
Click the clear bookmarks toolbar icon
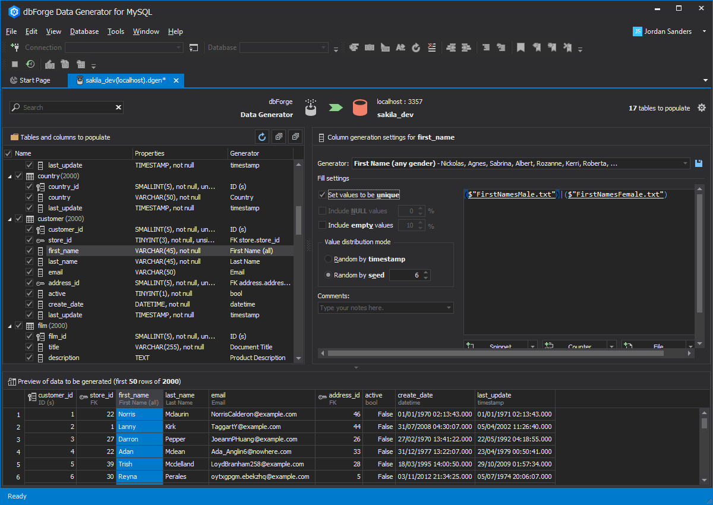[567, 48]
